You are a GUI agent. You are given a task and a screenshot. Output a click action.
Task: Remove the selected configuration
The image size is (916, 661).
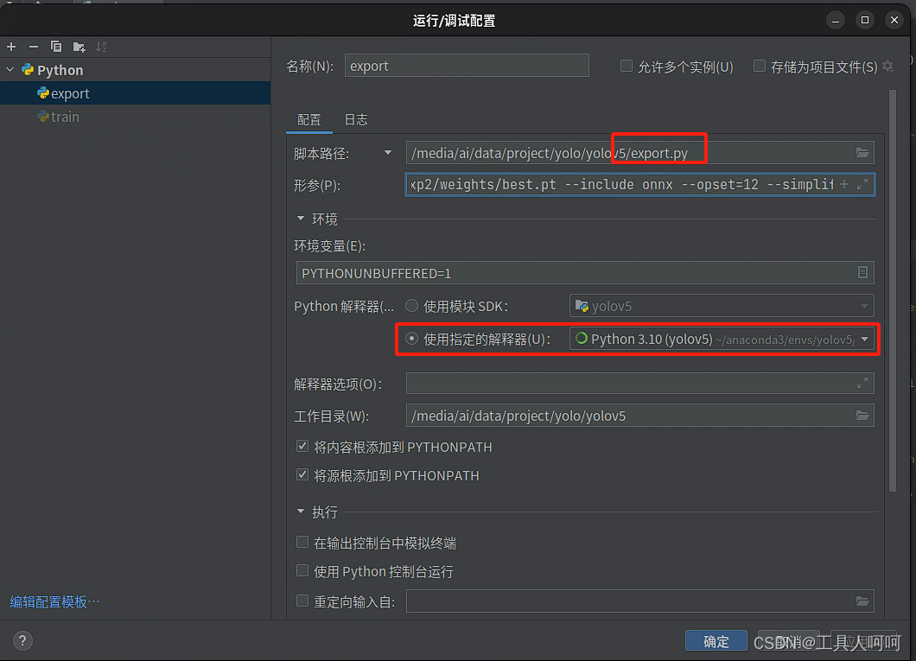[34, 47]
